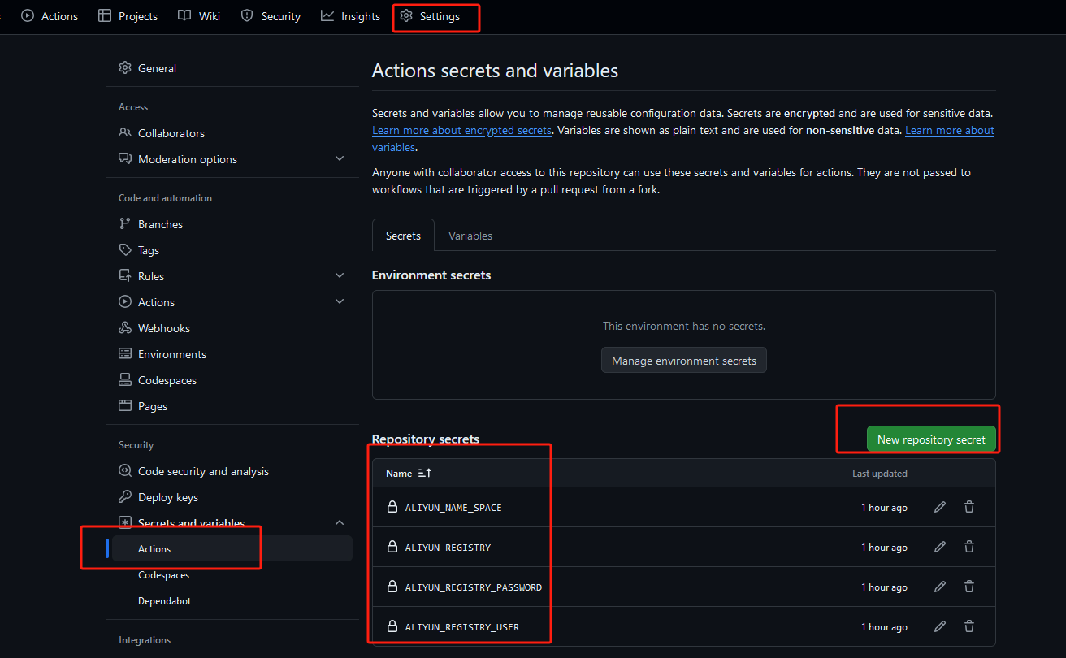
Task: Expand the sidebar Actions chevron under Rules
Action: pos(340,302)
